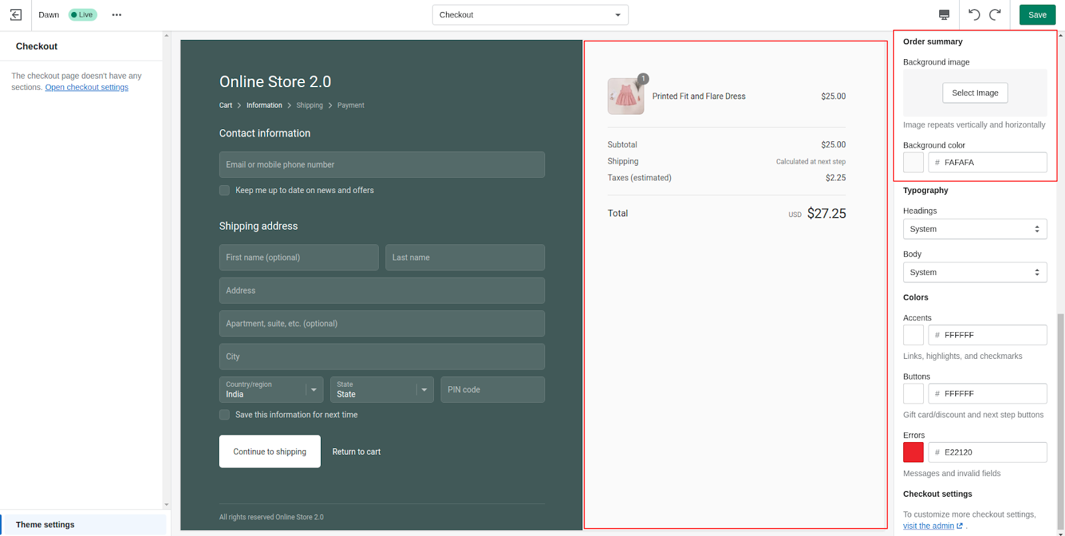Click Select Image button
1065x536 pixels.
click(x=975, y=93)
